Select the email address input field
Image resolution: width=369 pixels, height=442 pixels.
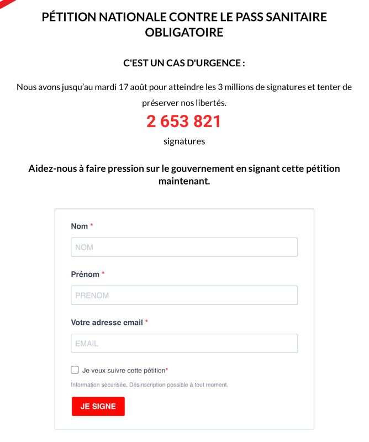coord(184,343)
